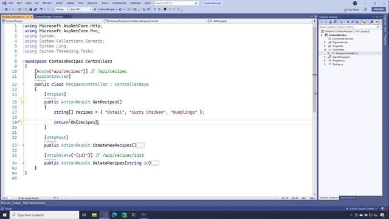Viewport: 389px width, 219px height.
Task: Toggle the highlighted Track Active Item icon in Solution Explorer
Action: (x=363, y=22)
